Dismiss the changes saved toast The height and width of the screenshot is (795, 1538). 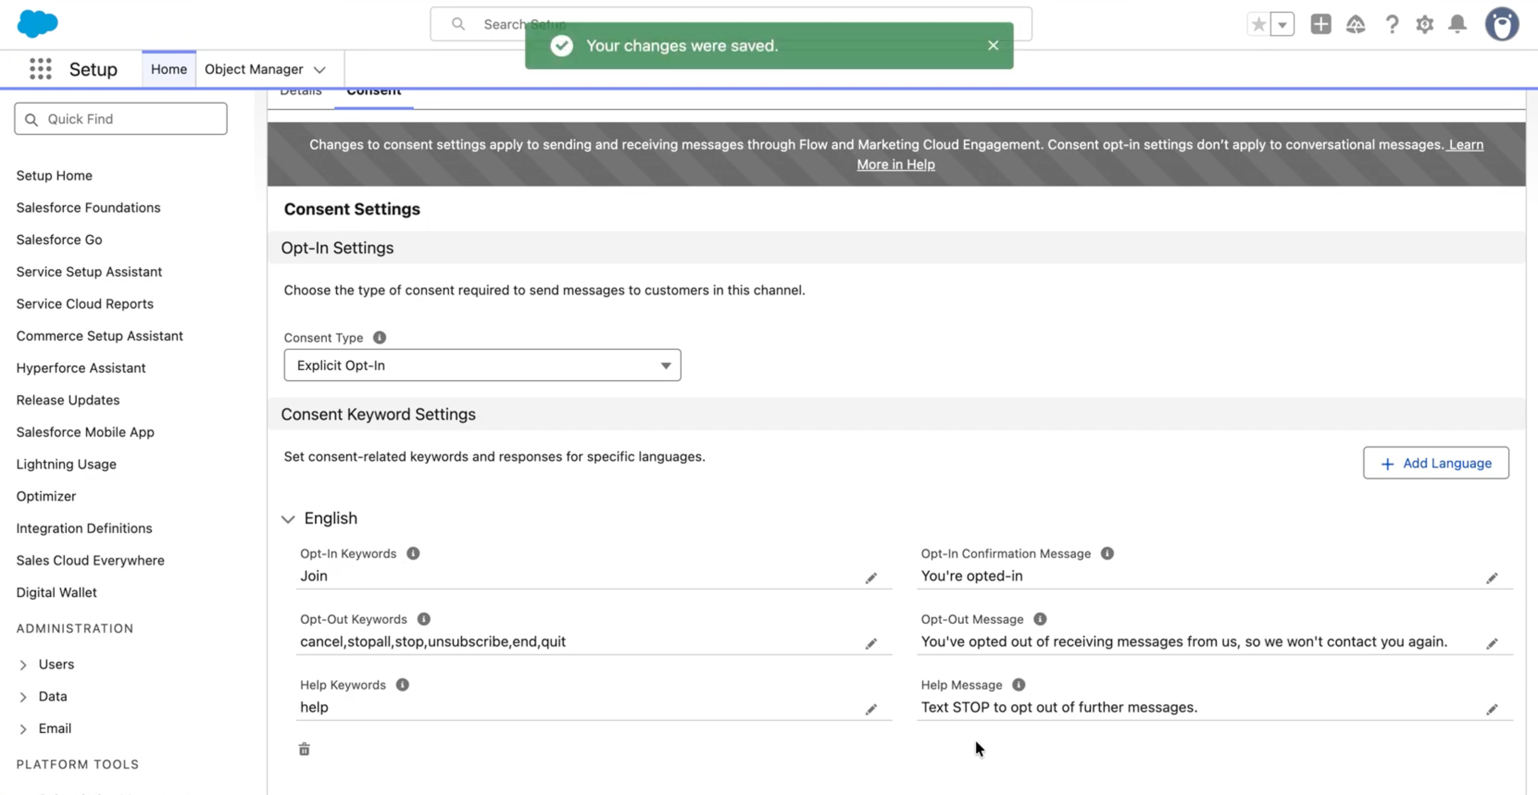(x=993, y=46)
